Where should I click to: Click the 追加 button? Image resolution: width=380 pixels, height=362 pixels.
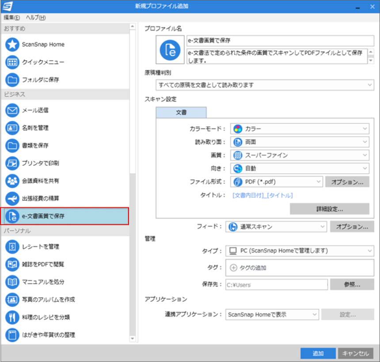click(318, 354)
